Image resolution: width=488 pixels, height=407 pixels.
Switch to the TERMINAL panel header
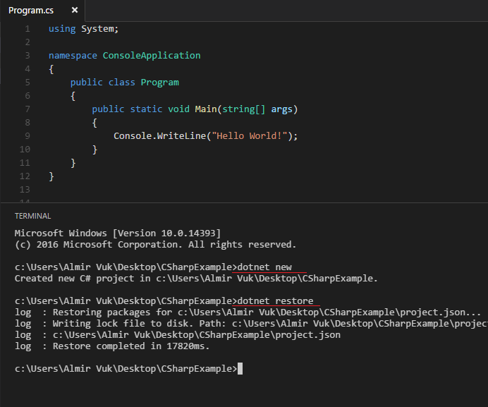coord(32,216)
